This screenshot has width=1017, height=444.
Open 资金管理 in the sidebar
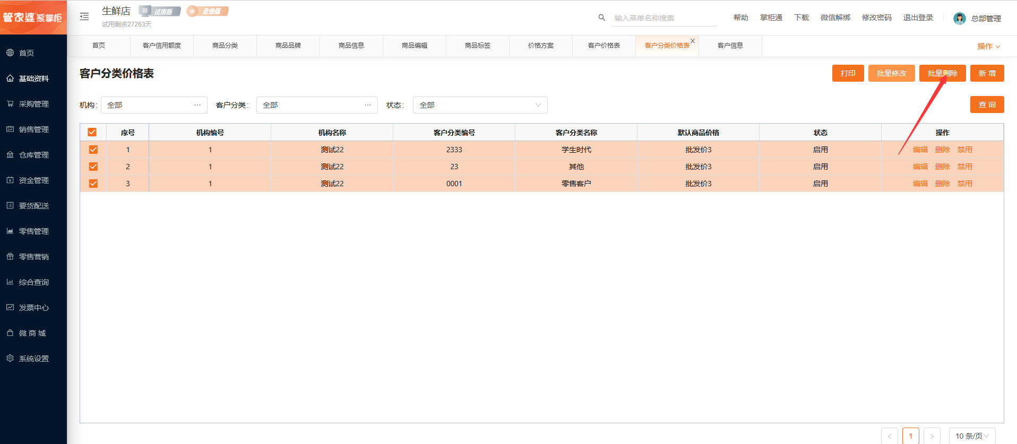click(x=33, y=180)
